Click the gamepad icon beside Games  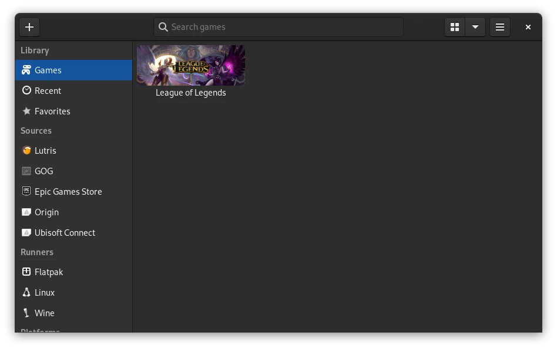coord(26,70)
